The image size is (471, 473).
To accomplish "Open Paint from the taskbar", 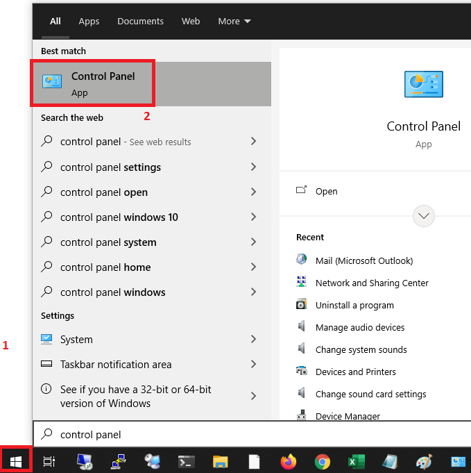I will coord(424,461).
